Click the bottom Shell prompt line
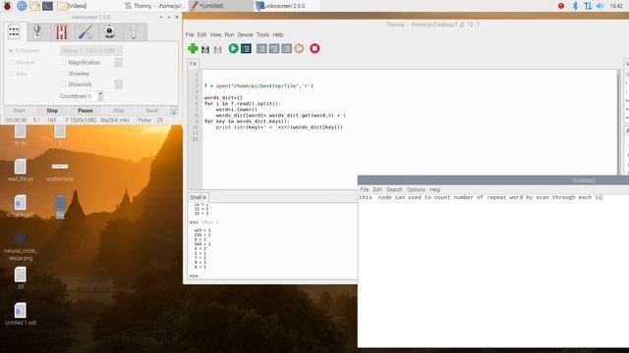The image size is (629, 353). click(x=273, y=277)
